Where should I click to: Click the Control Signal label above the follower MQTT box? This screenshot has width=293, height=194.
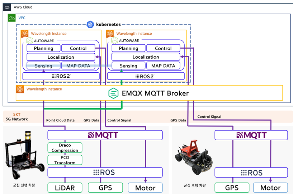209,117
